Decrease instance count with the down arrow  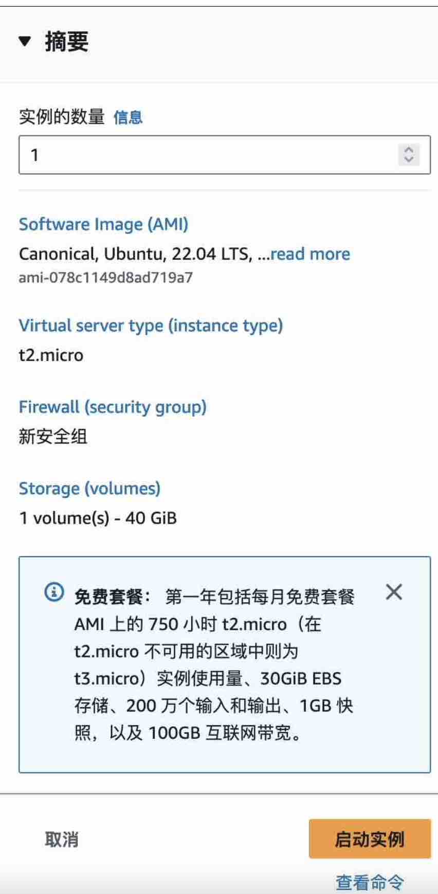click(409, 159)
